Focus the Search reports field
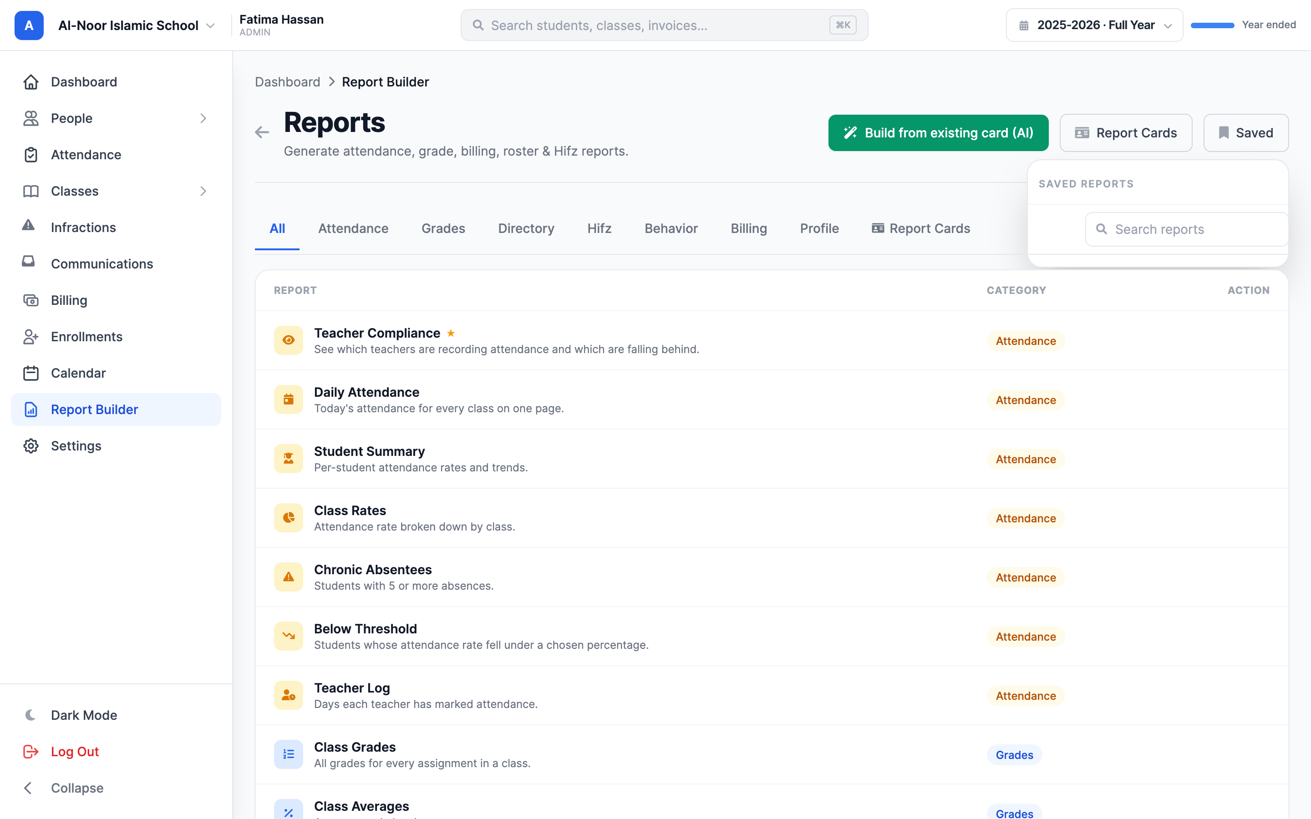The width and height of the screenshot is (1311, 819). [x=1186, y=229]
